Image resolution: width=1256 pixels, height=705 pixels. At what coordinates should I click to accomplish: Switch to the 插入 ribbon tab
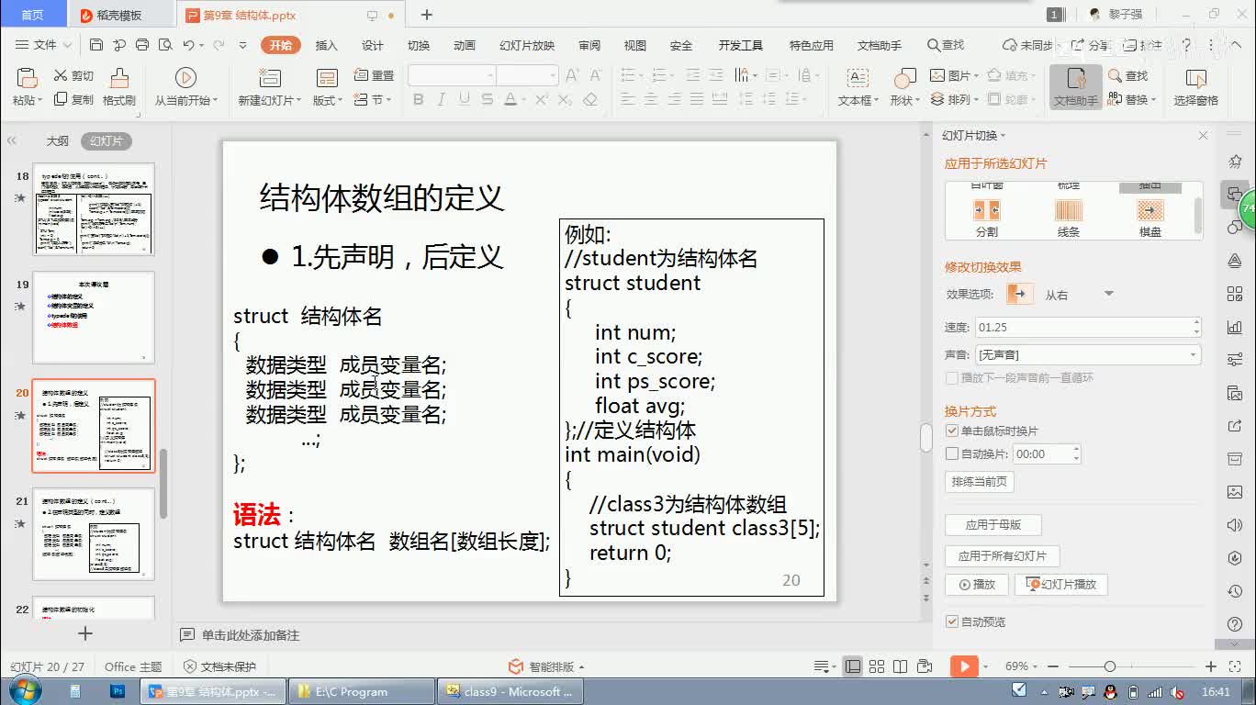click(326, 45)
